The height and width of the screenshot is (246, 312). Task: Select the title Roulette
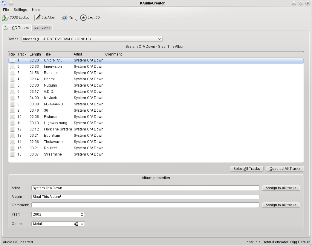pos(51,148)
